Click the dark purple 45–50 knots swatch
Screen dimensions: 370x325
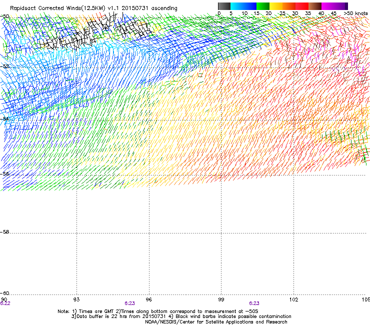point(341,6)
